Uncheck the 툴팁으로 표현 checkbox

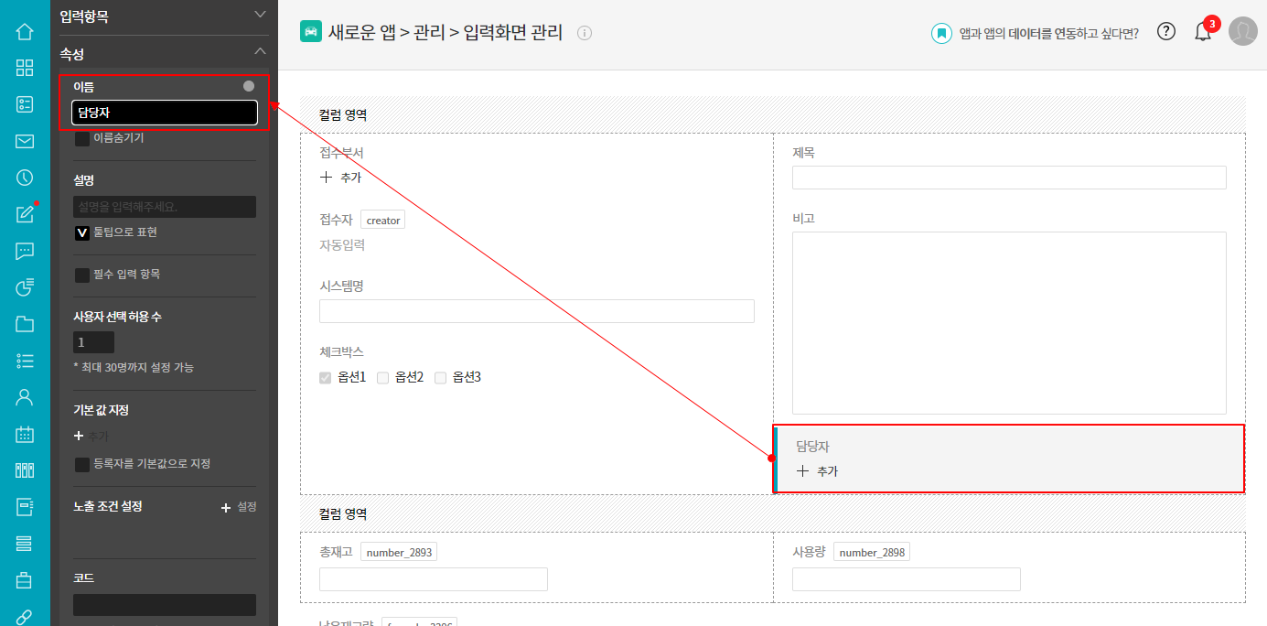[82, 233]
